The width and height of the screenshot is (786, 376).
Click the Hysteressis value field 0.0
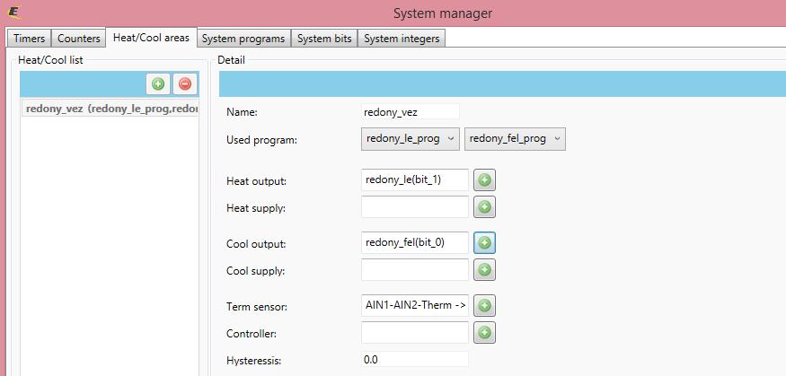coord(414,360)
